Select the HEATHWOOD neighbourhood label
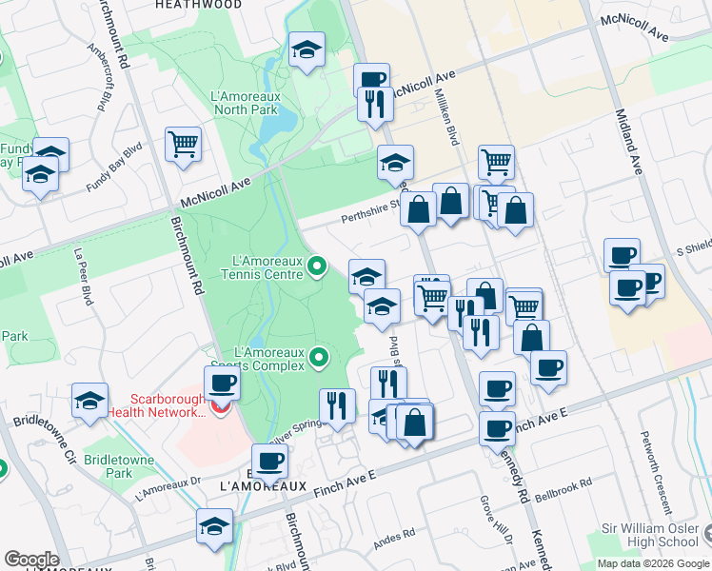Screen dimensions: 712x571 tap(198, 5)
